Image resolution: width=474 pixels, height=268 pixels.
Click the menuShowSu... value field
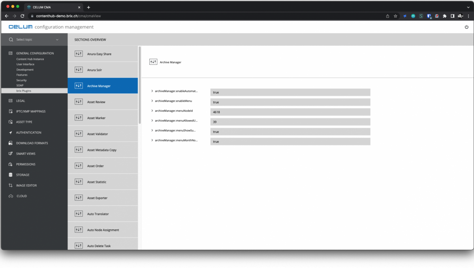[x=290, y=132]
